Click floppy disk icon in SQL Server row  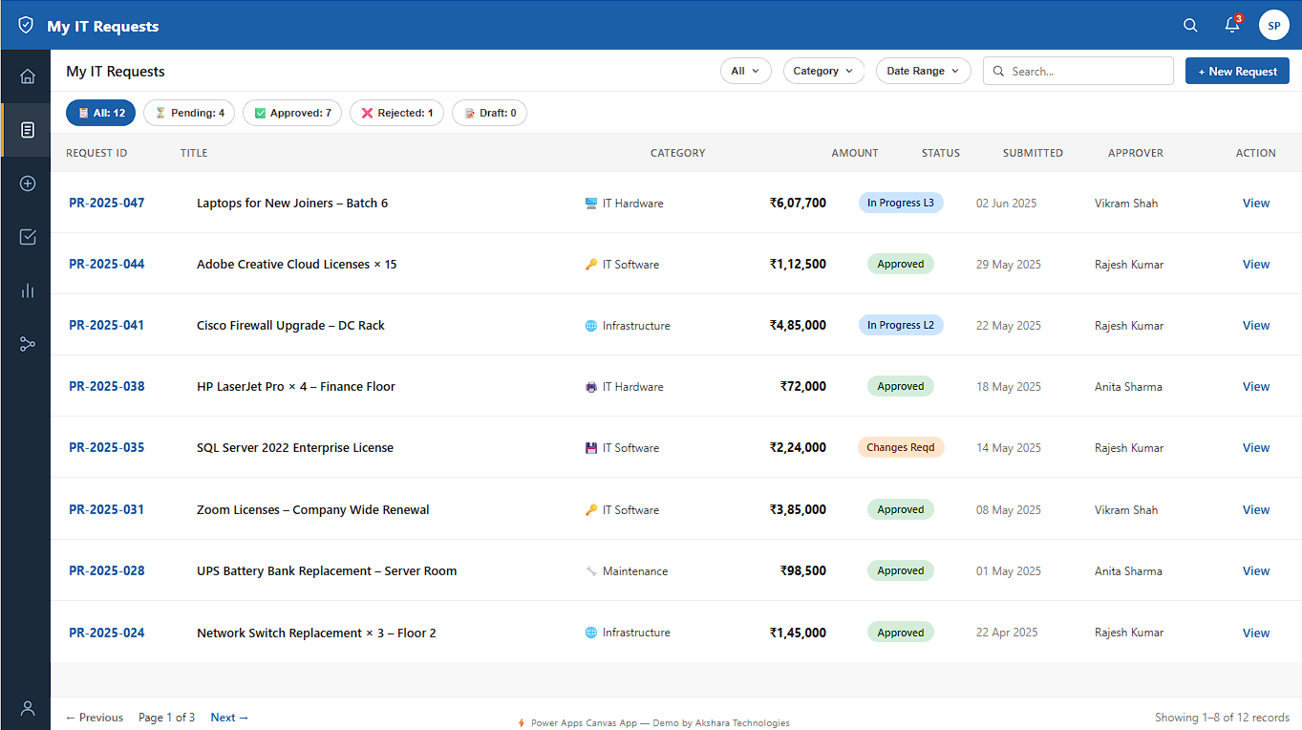pyautogui.click(x=591, y=448)
